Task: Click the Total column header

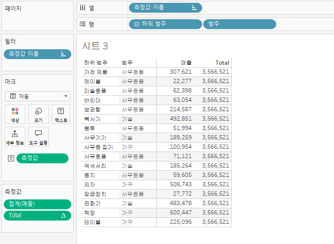Action: pos(222,63)
